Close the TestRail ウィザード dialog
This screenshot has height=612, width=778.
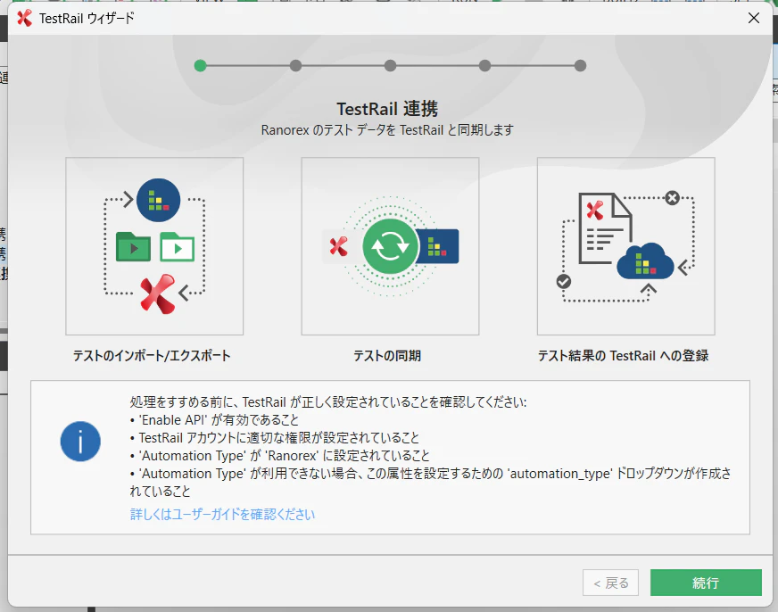(753, 19)
